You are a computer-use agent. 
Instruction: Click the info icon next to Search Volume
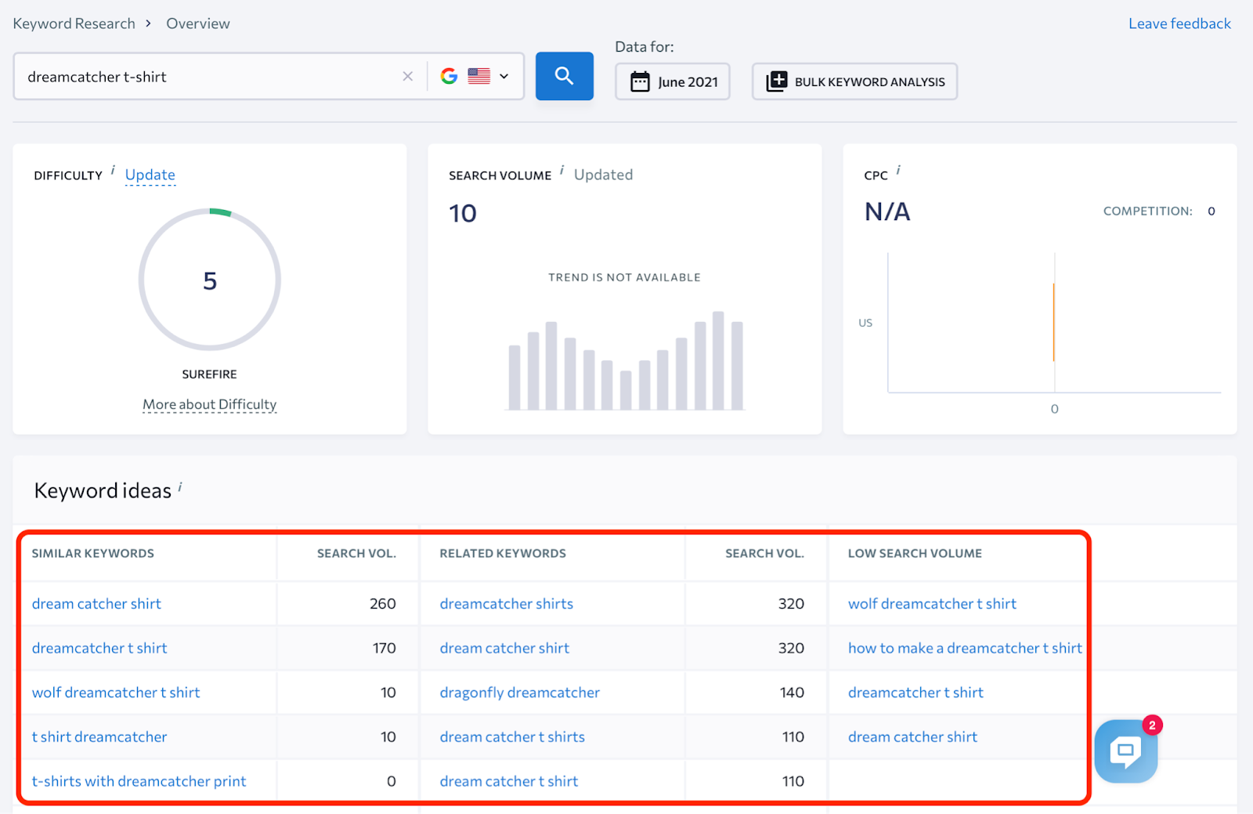click(x=562, y=170)
